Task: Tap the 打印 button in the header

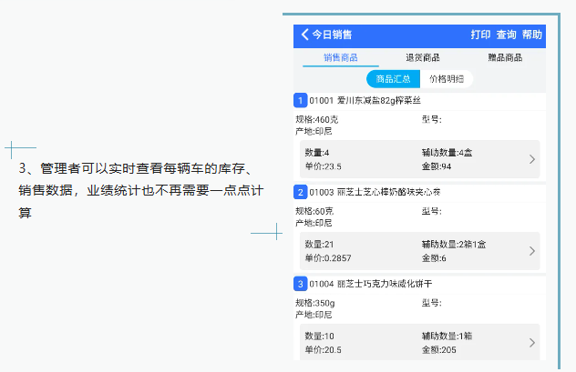Action: pyautogui.click(x=480, y=35)
